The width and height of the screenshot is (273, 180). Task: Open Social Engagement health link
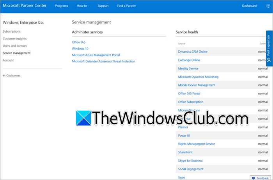(191, 169)
